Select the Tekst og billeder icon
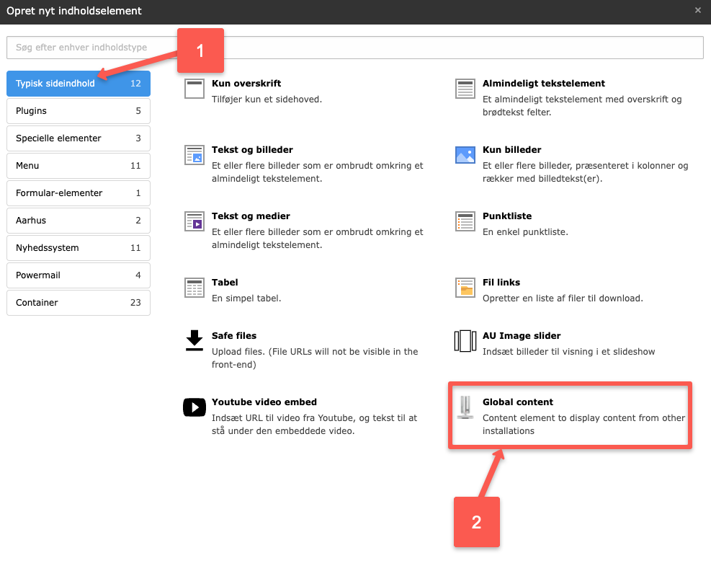The image size is (711, 571). (x=194, y=155)
